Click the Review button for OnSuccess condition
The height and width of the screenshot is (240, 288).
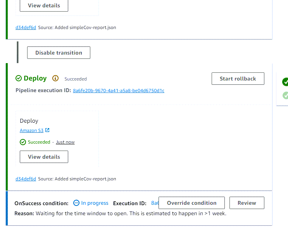tap(247, 203)
